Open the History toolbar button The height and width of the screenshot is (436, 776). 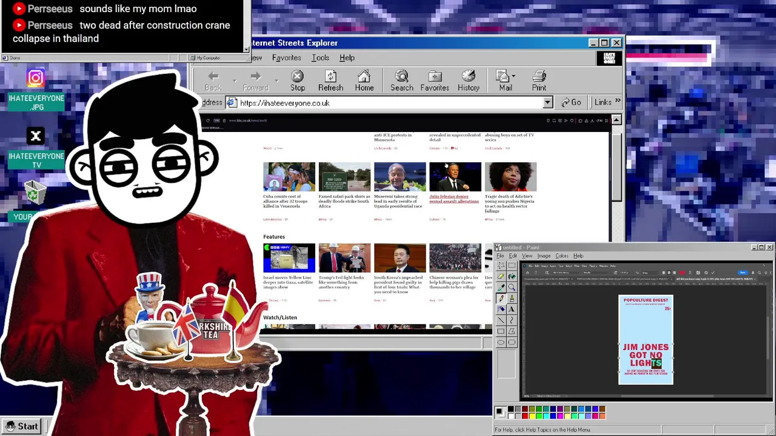468,81
